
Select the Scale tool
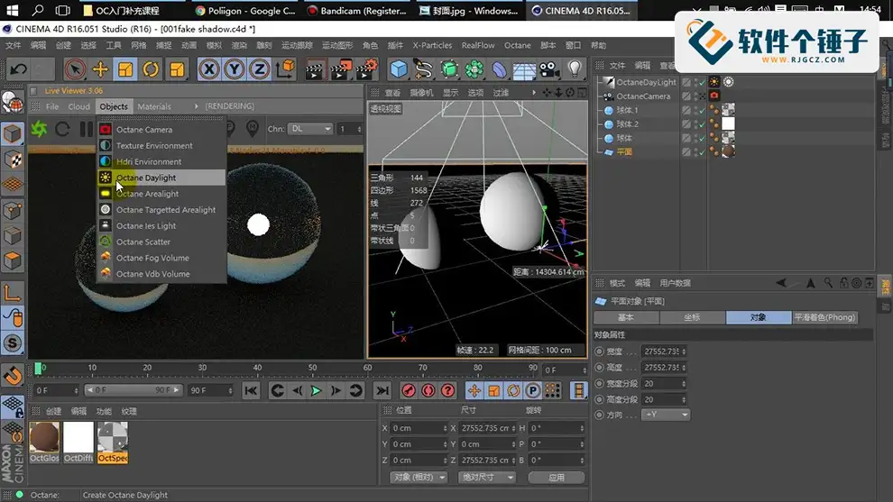(125, 69)
